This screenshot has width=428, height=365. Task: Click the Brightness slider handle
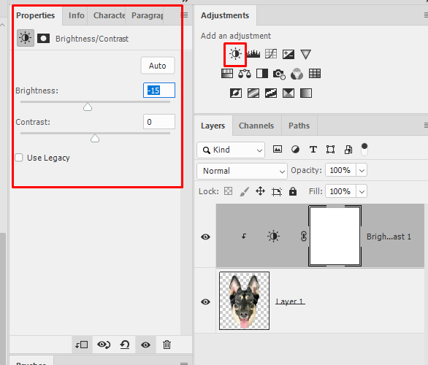pos(88,107)
